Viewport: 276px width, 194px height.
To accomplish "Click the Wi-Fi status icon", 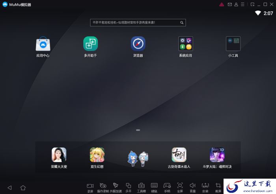I will click(258, 13).
